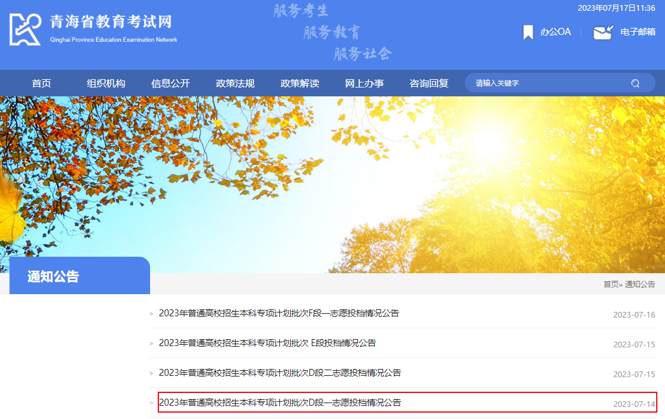Open the 组织机构 menu item
The height and width of the screenshot is (419, 665).
[106, 83]
